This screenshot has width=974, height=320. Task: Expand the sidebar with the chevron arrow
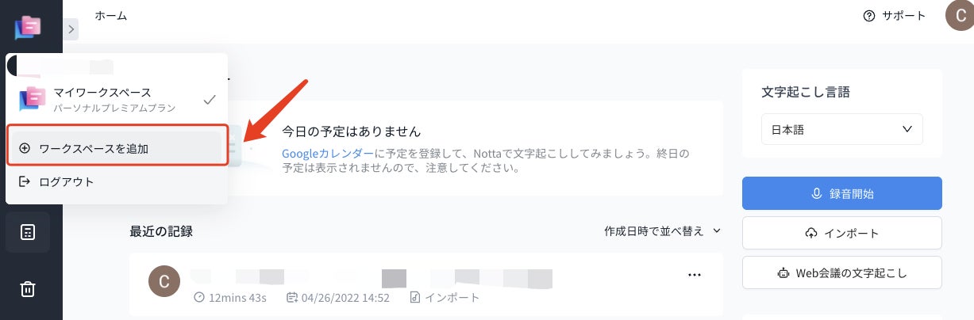point(71,29)
